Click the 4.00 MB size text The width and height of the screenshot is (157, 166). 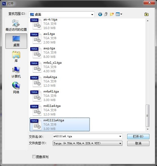coord(49,71)
